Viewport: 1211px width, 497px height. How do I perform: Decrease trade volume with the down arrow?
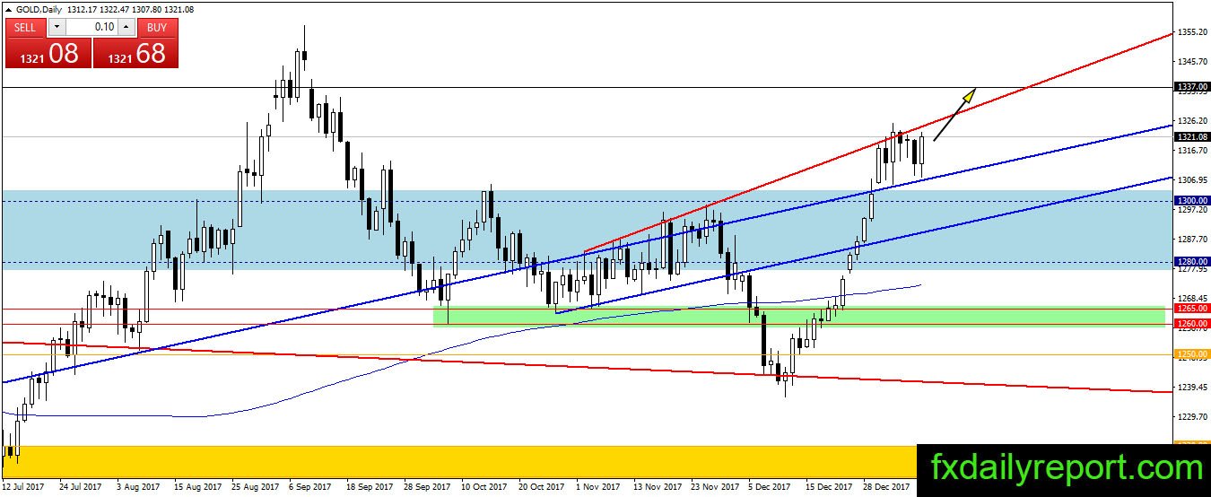point(57,27)
